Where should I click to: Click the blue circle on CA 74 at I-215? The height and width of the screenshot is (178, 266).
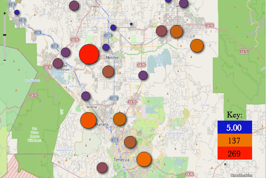click(x=113, y=27)
